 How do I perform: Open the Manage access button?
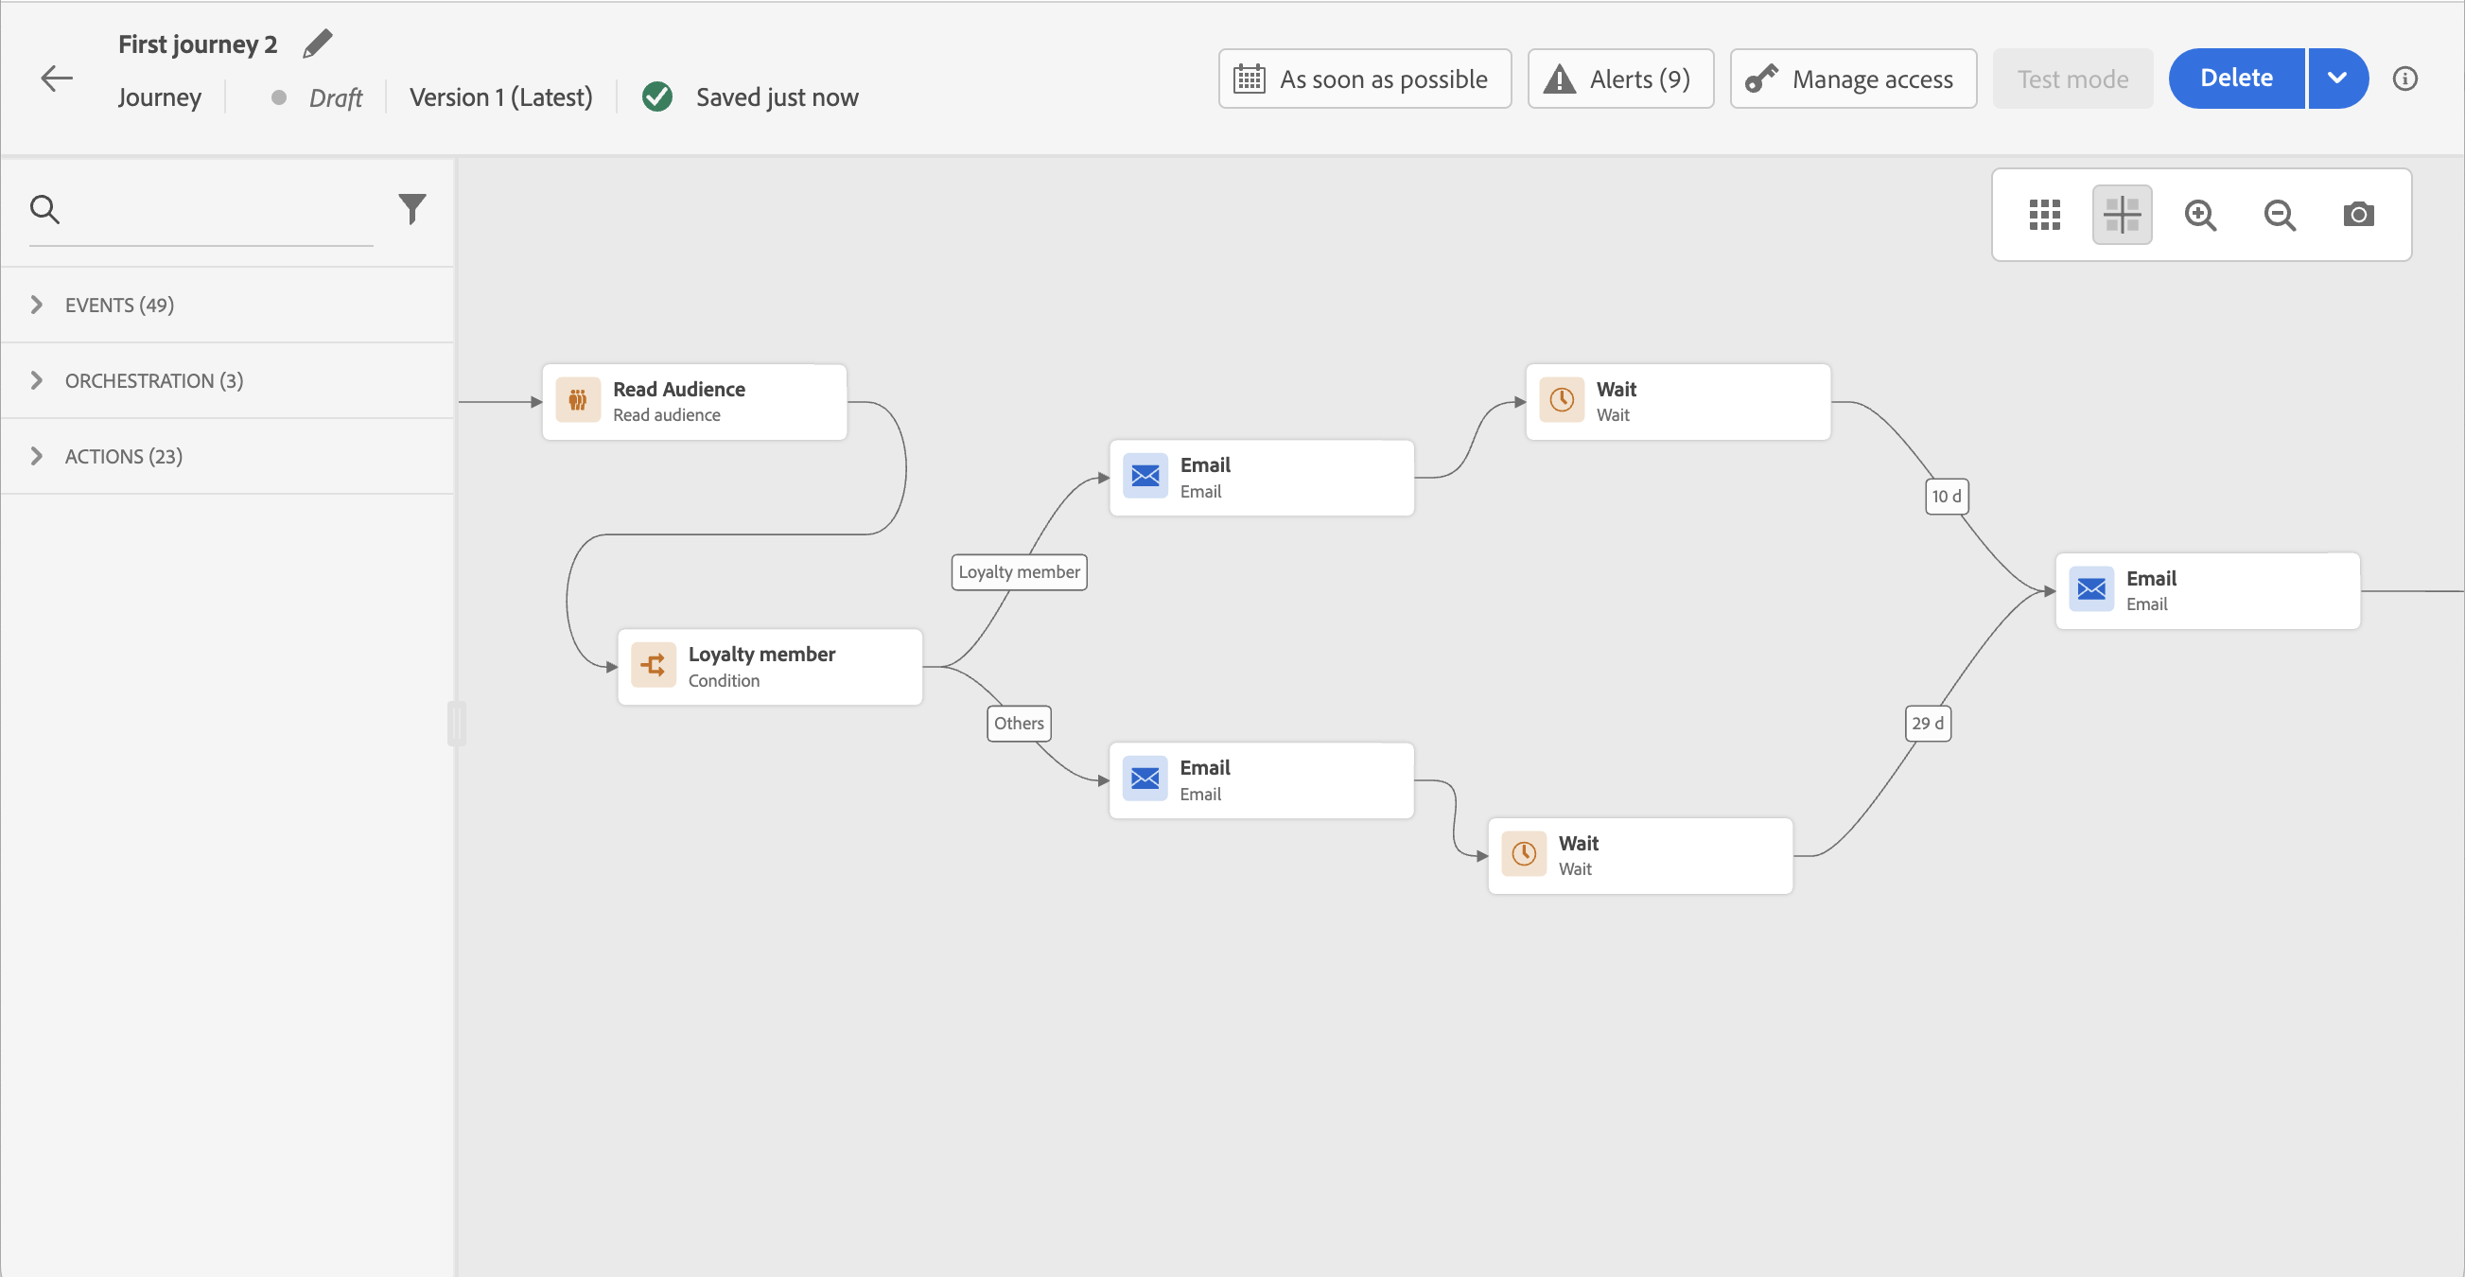tap(1853, 79)
